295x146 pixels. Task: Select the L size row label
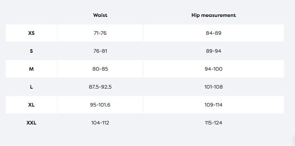[x=31, y=87]
